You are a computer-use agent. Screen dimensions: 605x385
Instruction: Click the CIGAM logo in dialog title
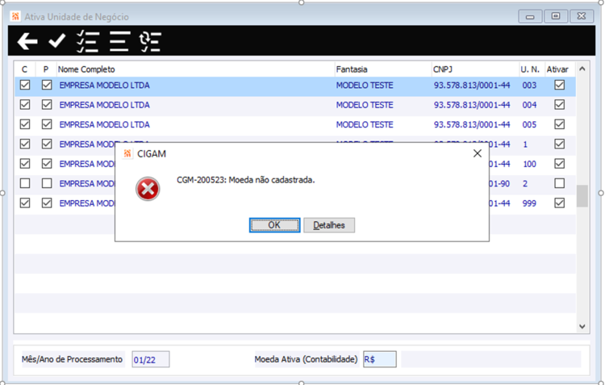point(127,153)
